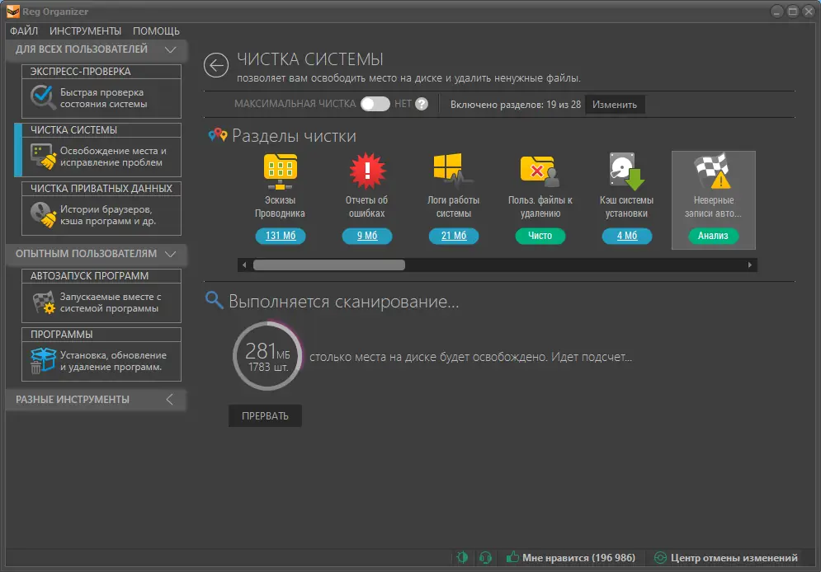Select the Экспресс-проверка sidebar header
821x572 pixels.
click(101, 72)
